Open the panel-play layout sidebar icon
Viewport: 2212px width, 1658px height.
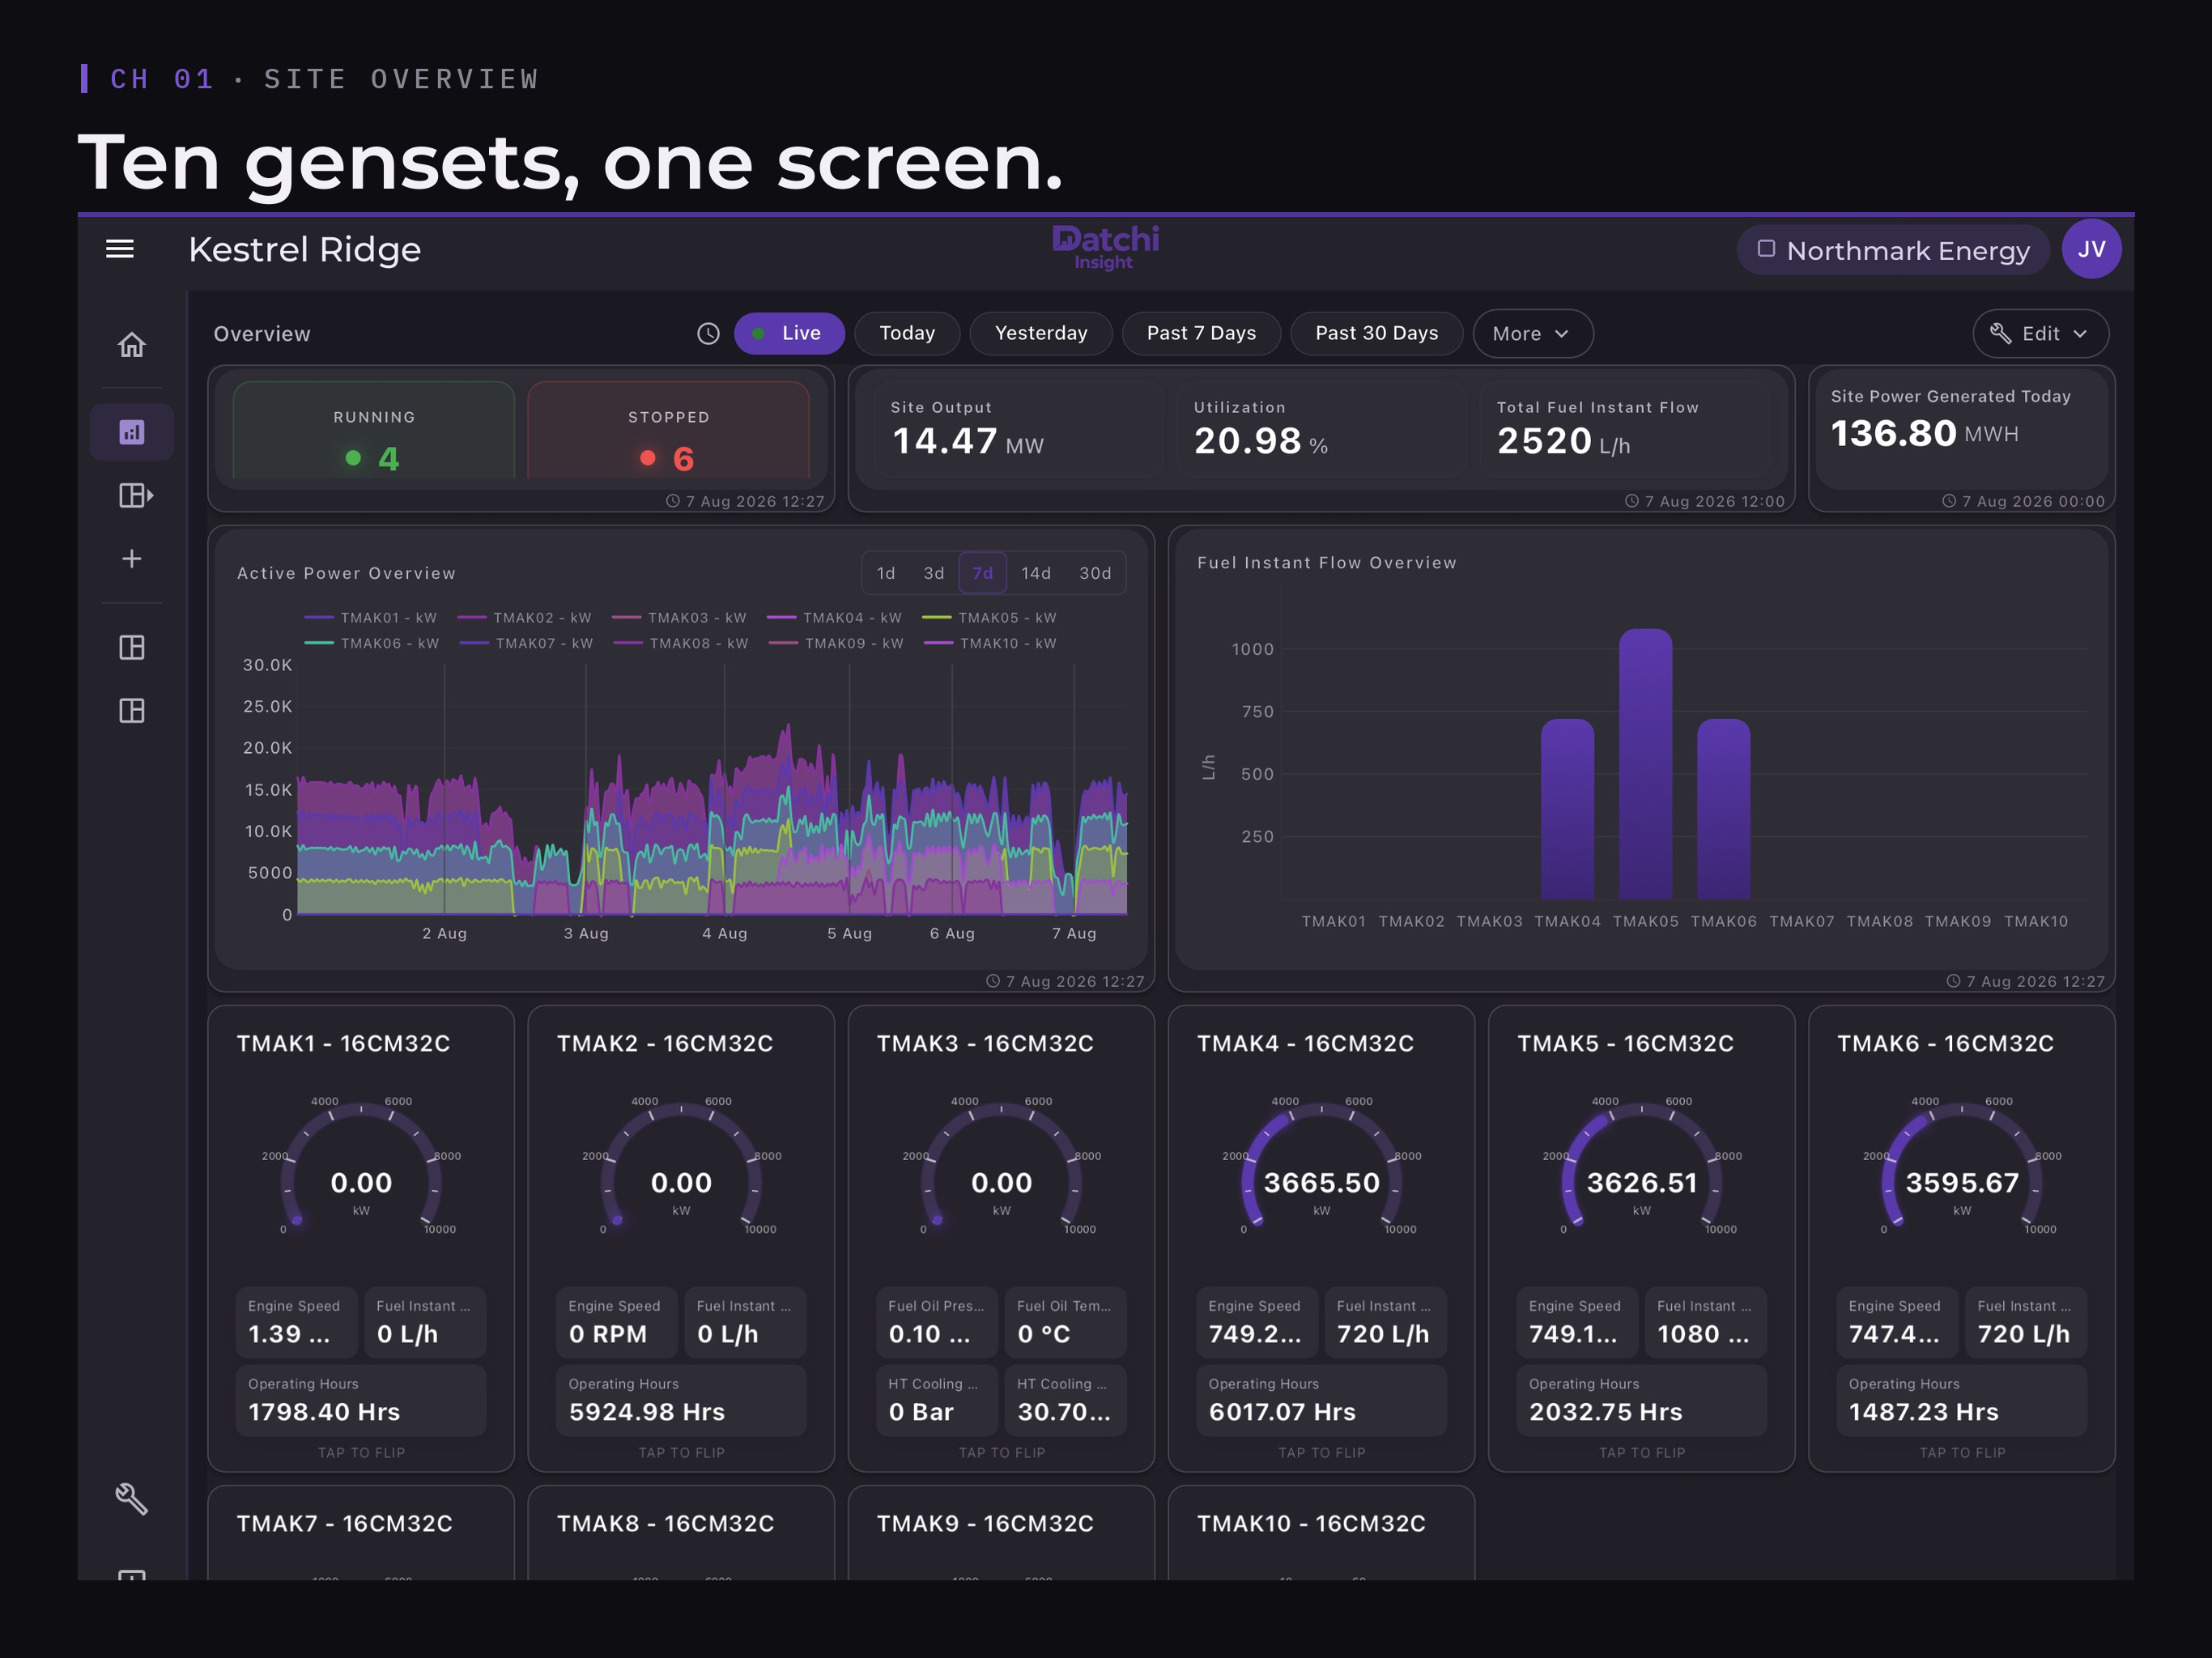coord(135,495)
